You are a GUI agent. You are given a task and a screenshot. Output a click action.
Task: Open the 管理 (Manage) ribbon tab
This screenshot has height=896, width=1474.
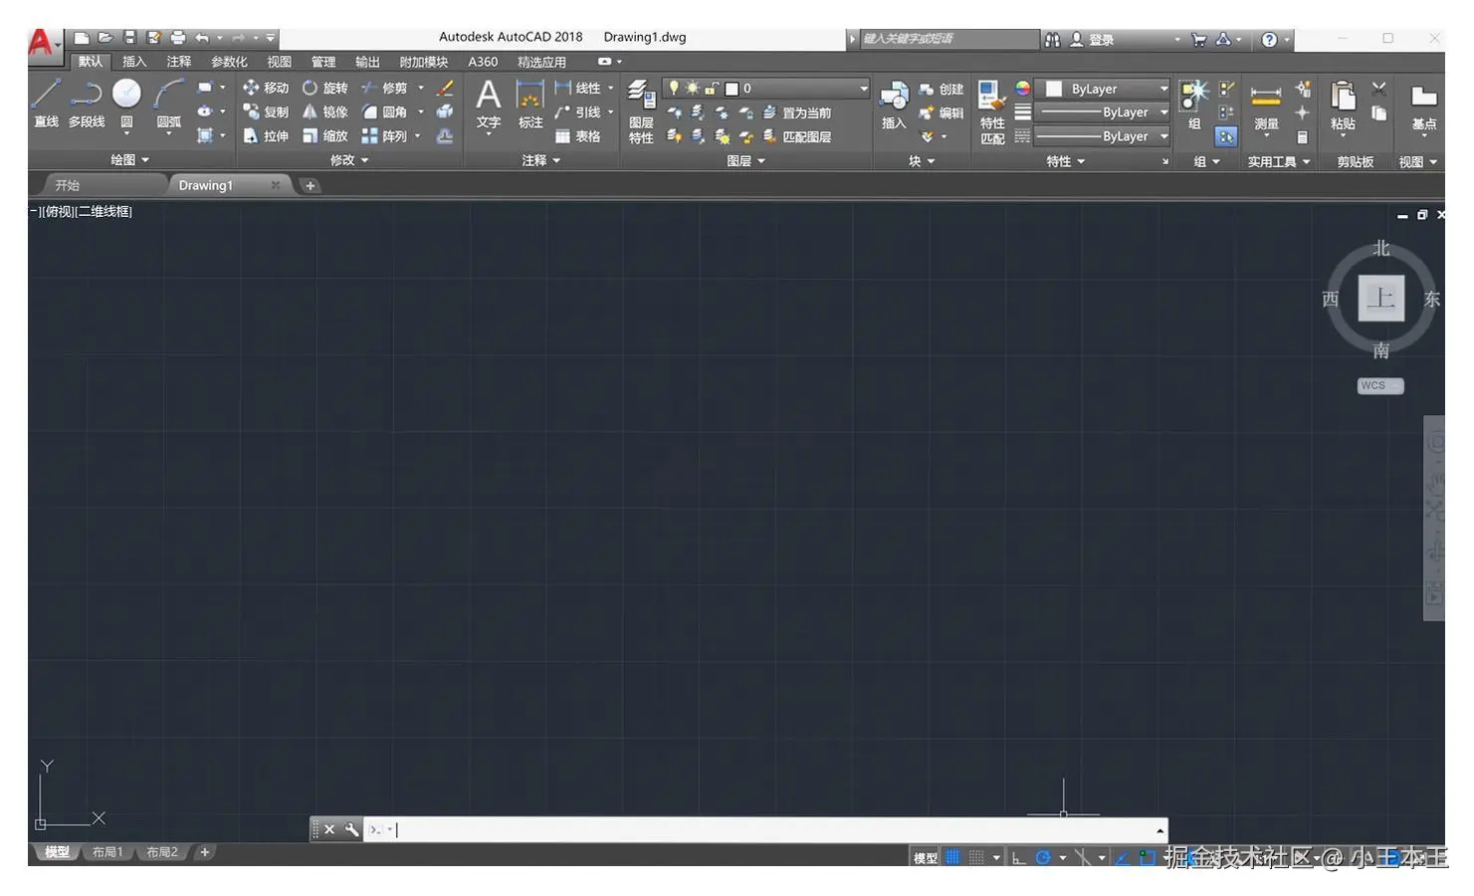(x=323, y=62)
